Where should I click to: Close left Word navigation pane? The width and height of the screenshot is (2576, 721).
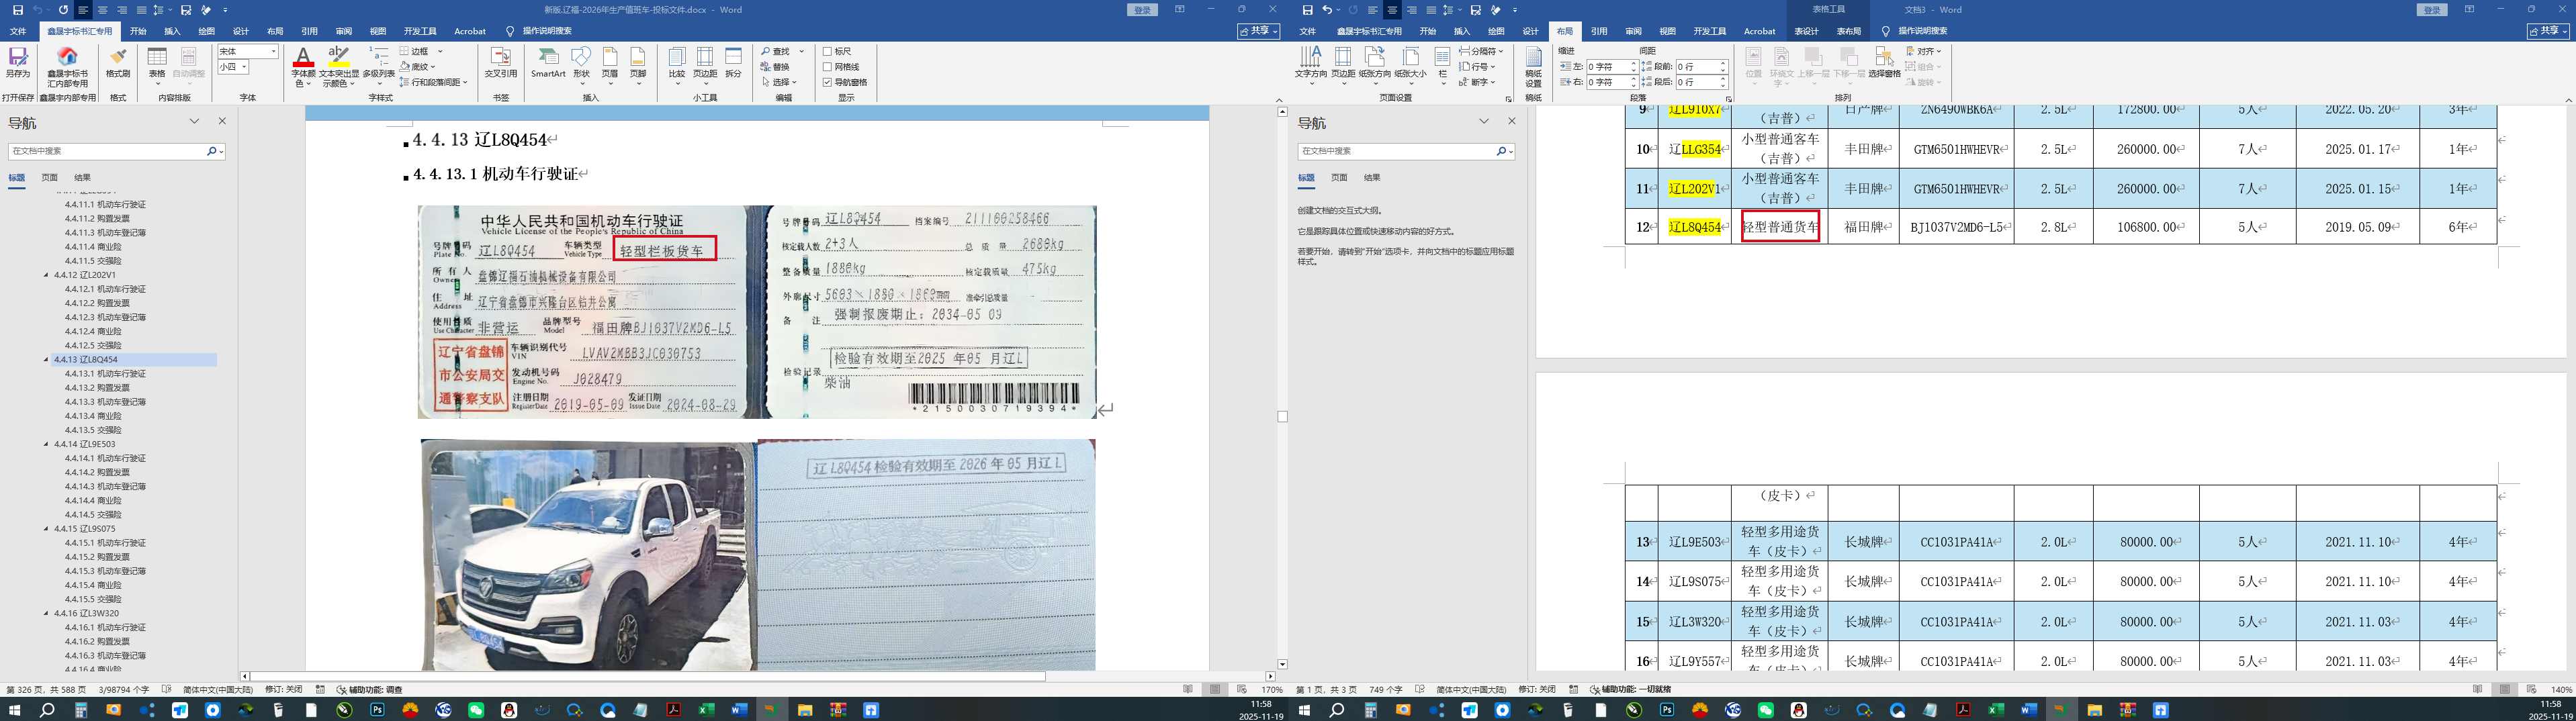[x=222, y=121]
